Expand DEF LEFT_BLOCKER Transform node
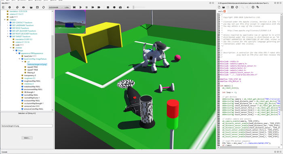The image size is (283, 154). tap(8, 31)
